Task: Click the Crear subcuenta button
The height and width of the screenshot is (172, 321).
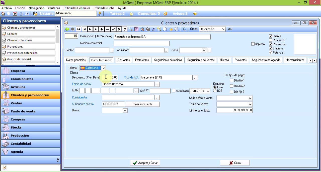Action: 142,104
